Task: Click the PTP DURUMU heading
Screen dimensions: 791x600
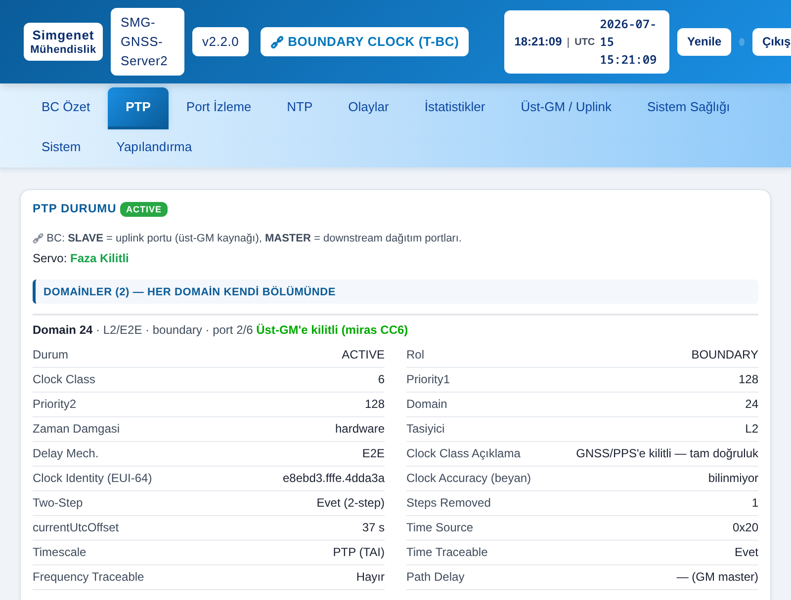Action: point(74,208)
